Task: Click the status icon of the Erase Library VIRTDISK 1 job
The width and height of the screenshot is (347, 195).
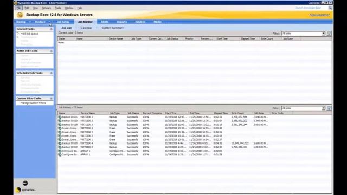Action: pos(60,140)
